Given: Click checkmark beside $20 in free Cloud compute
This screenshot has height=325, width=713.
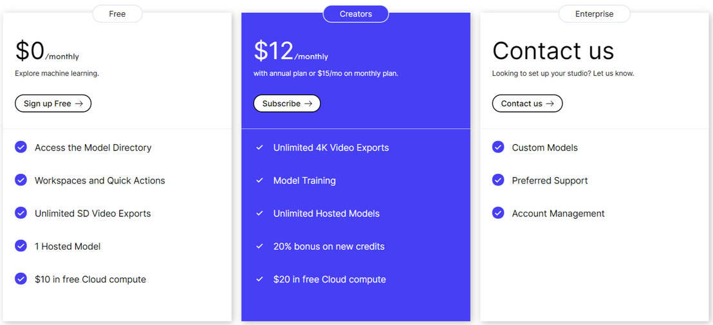Looking at the screenshot, I should (259, 279).
